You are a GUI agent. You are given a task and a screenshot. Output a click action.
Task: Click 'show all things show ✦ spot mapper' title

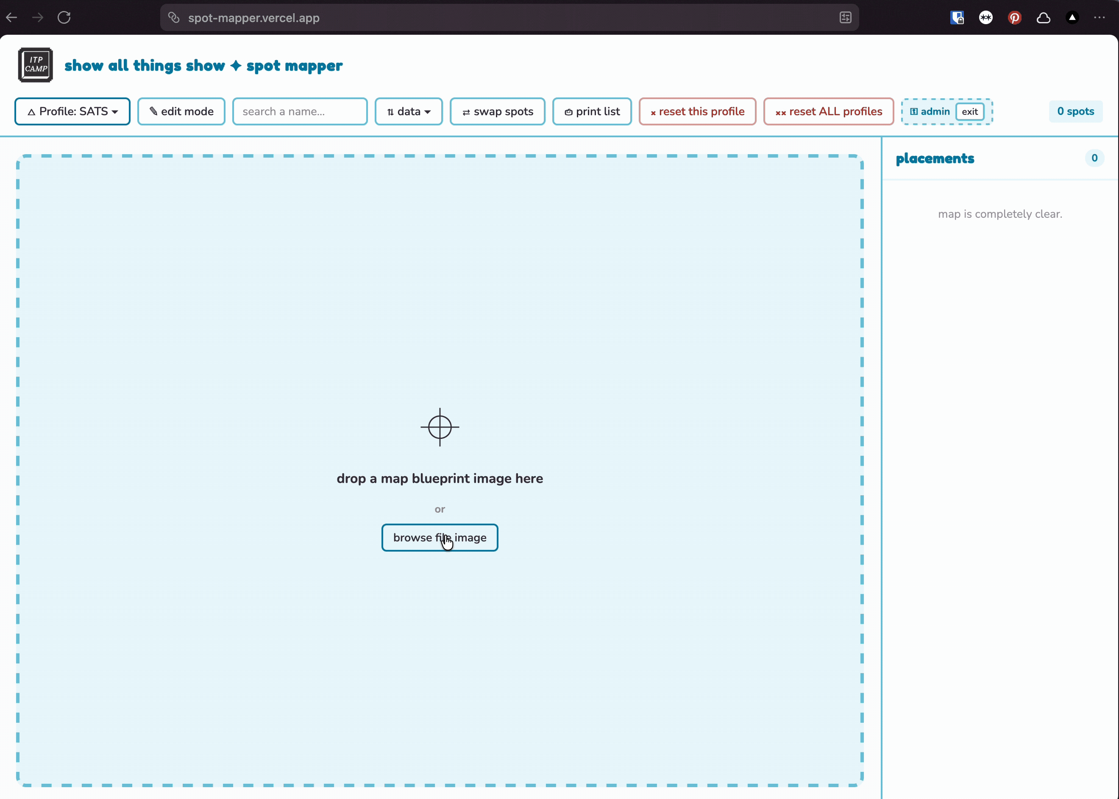[203, 65]
